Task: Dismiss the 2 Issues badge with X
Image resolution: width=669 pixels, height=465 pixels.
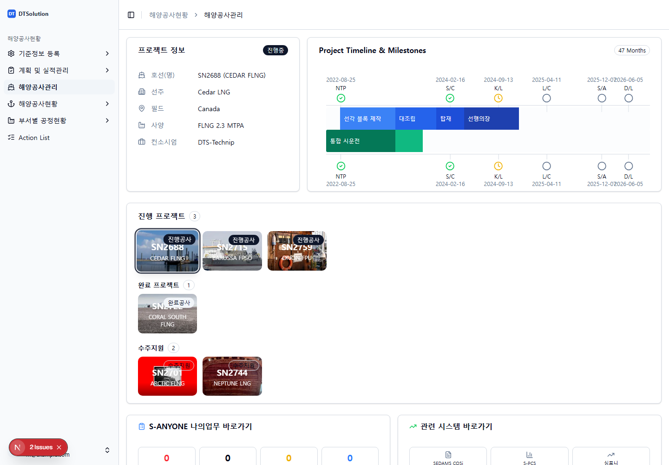Action: click(59, 447)
